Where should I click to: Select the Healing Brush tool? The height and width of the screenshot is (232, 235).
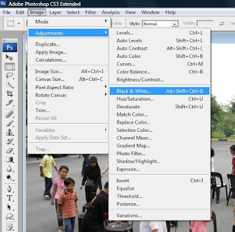[9, 114]
